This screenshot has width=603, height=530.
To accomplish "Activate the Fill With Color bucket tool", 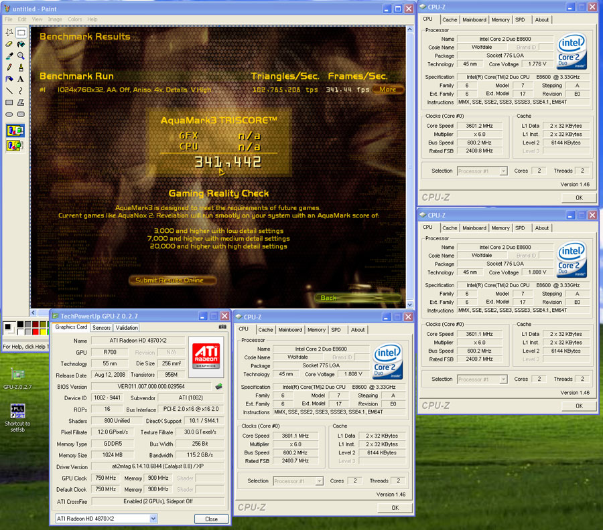I will point(21,44).
